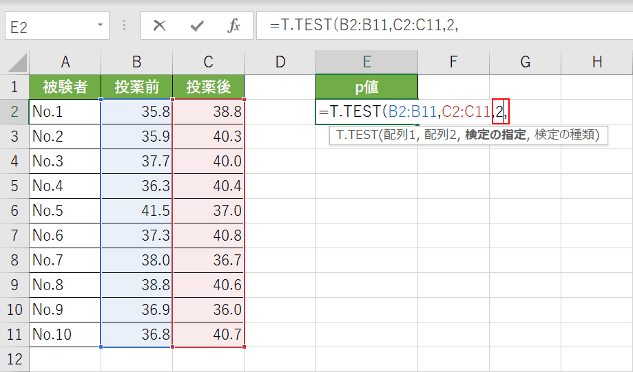
Task: Cancel the formula entry with the X icon
Action: pos(160,26)
